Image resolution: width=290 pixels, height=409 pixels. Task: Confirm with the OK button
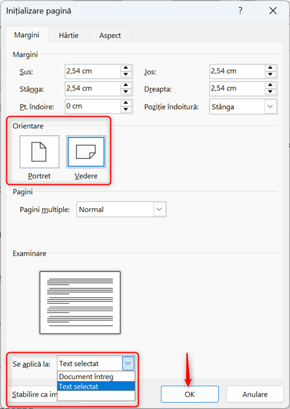click(x=190, y=394)
